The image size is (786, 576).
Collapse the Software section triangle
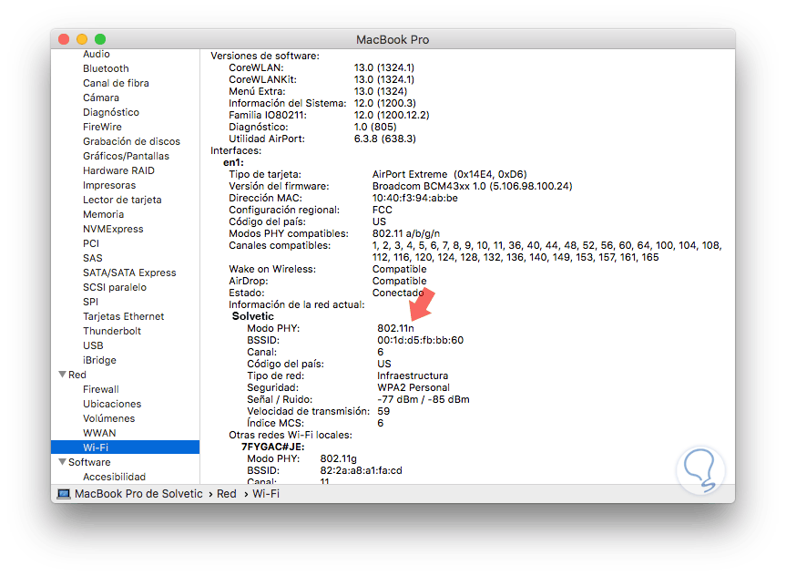63,461
